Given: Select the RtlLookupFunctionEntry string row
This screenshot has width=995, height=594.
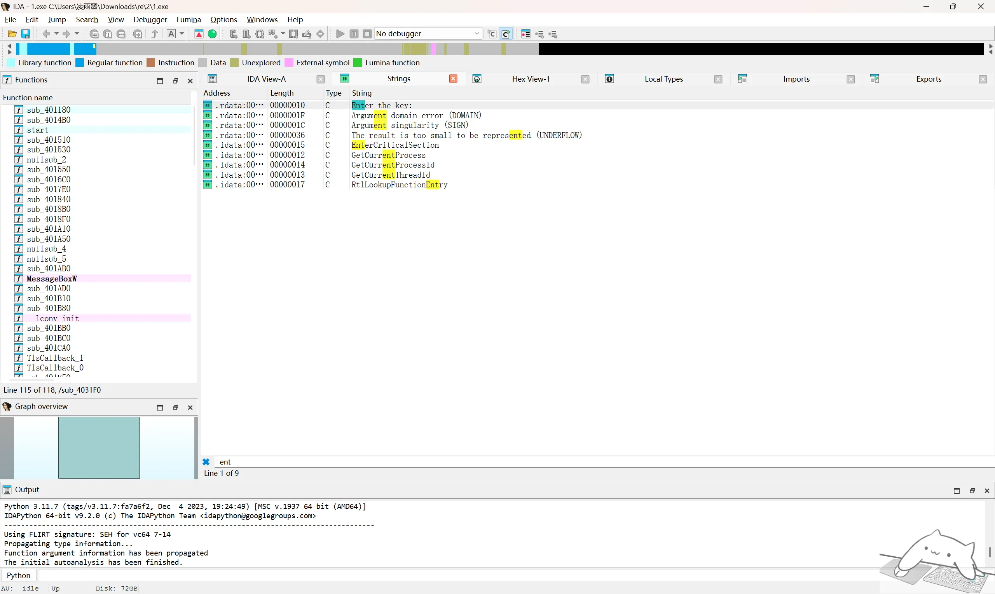Looking at the screenshot, I should [x=598, y=185].
